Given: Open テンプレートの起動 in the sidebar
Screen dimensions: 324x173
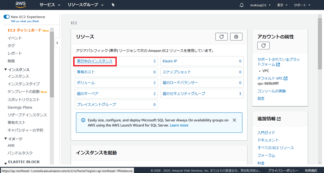Looking at the screenshot, I should tap(24, 92).
